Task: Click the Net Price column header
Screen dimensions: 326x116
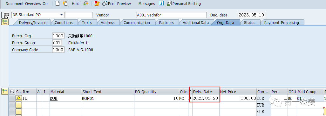Action: tap(238, 92)
